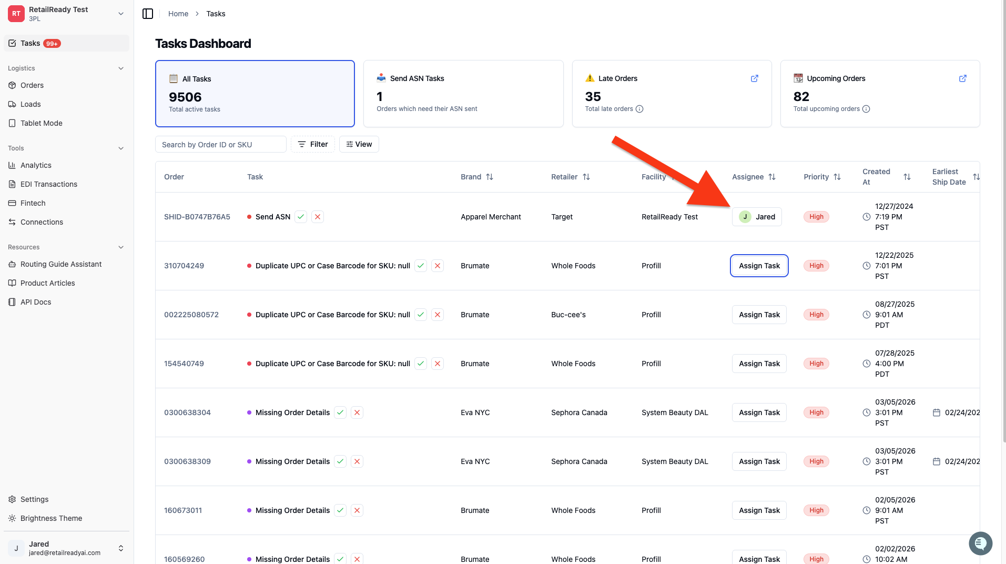The width and height of the screenshot is (1006, 564).
Task: Sort by Priority column arrows
Action: click(x=837, y=177)
